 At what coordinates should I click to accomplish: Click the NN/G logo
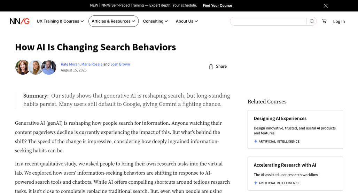pyautogui.click(x=20, y=21)
